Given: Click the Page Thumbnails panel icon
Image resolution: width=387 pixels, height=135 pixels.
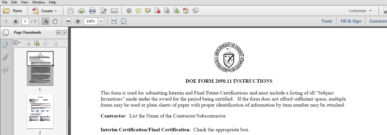Looking at the screenshot, I should [5, 33].
